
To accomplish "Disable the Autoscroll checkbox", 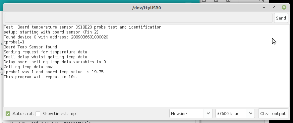I will tap(8, 113).
